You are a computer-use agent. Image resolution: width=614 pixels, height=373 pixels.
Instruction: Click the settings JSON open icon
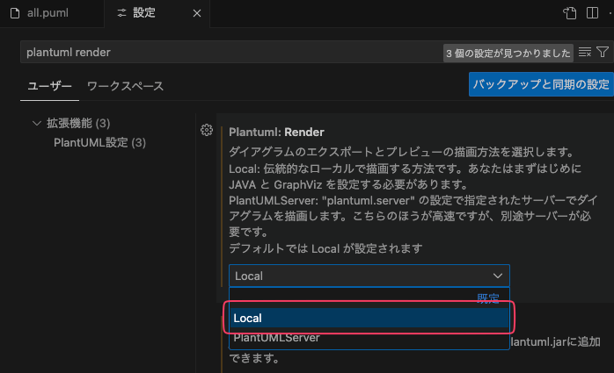pyautogui.click(x=570, y=13)
